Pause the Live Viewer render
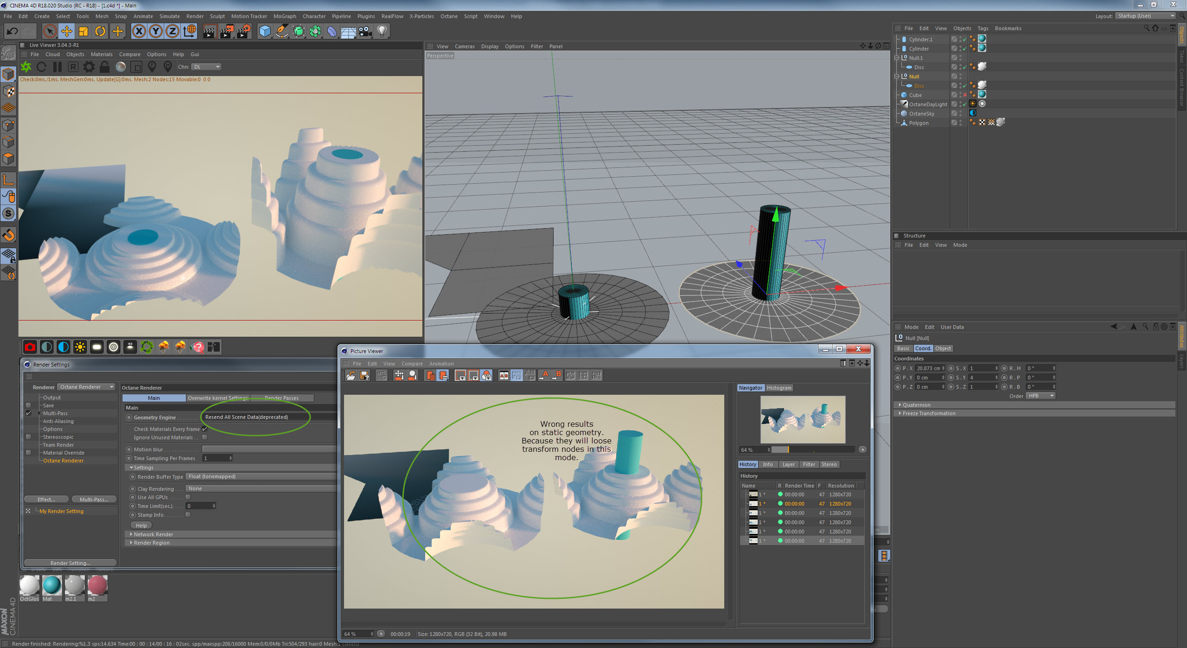Screen dimensions: 1187x648 pos(57,67)
